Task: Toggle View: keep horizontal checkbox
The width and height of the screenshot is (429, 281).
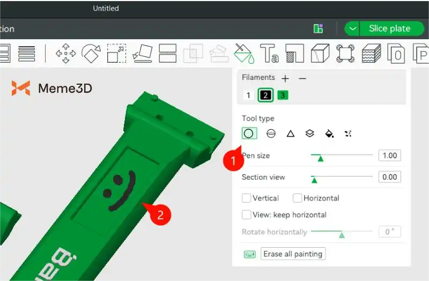Action: (x=247, y=215)
